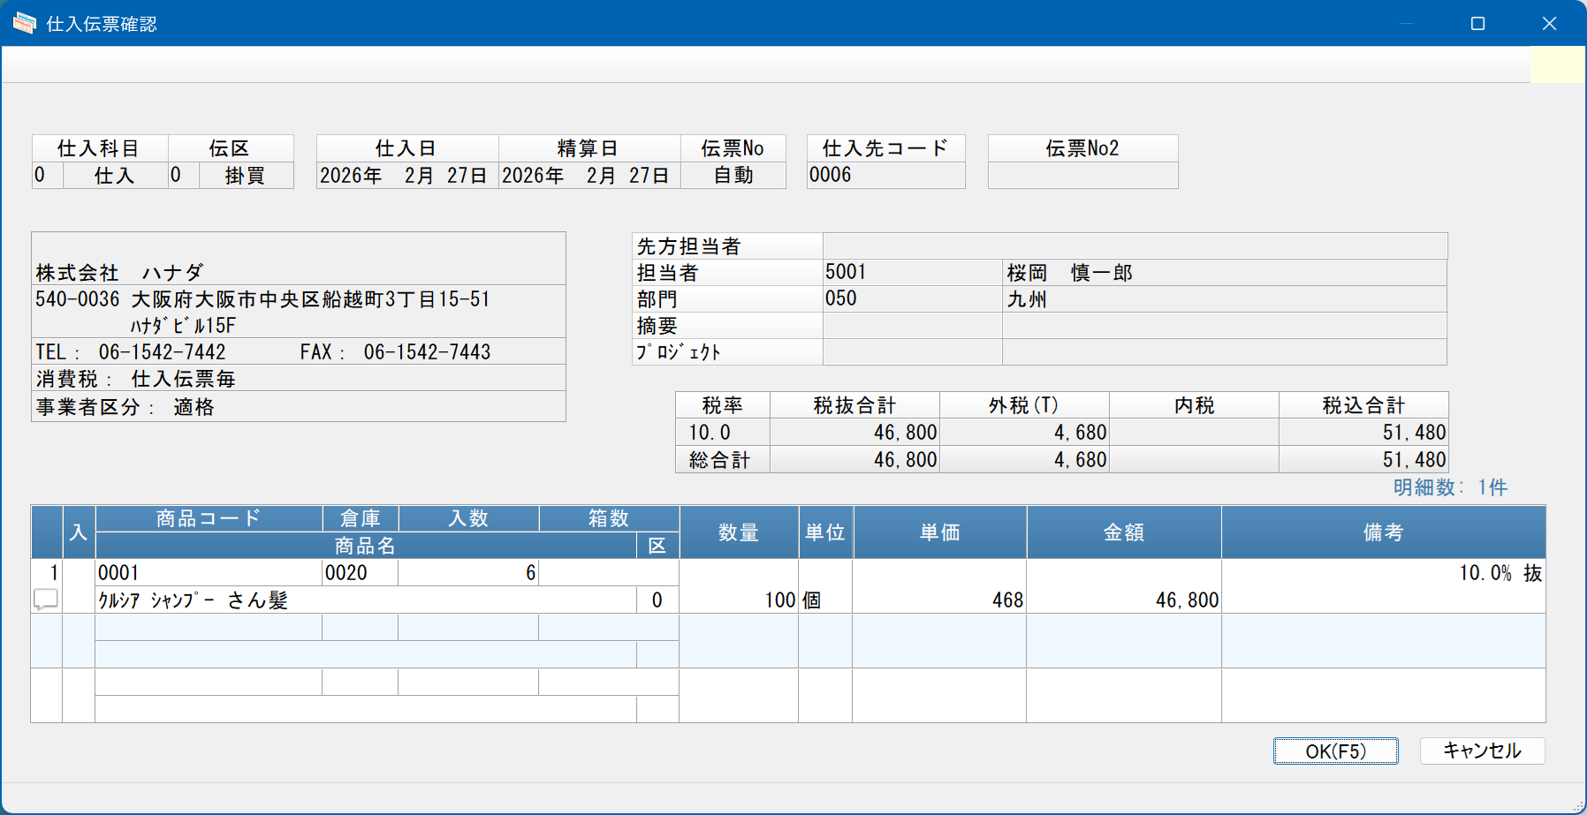Click the 金額 column header
This screenshot has width=1587, height=815.
(1124, 532)
